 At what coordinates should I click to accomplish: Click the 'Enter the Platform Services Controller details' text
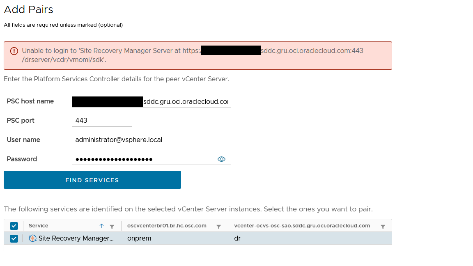[117, 79]
